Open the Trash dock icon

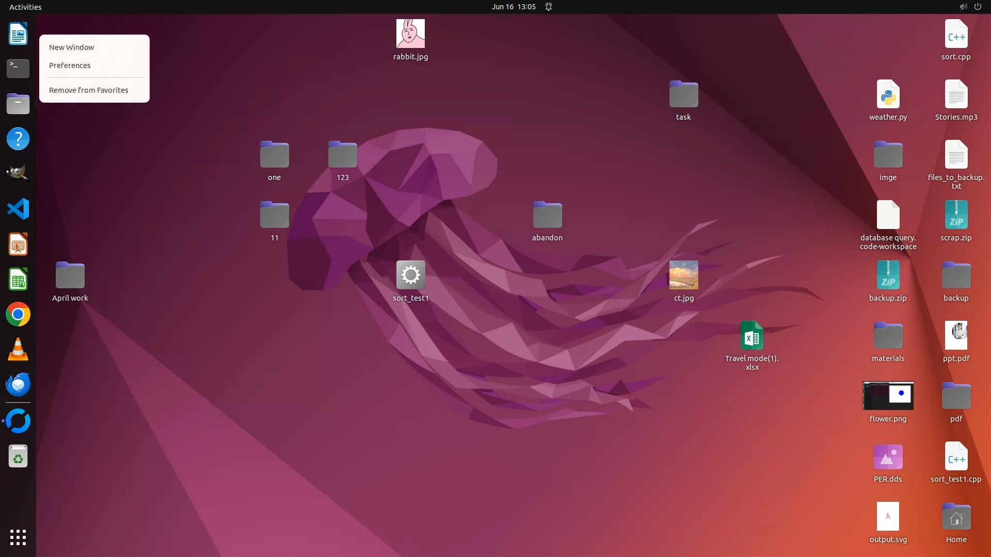(x=18, y=456)
